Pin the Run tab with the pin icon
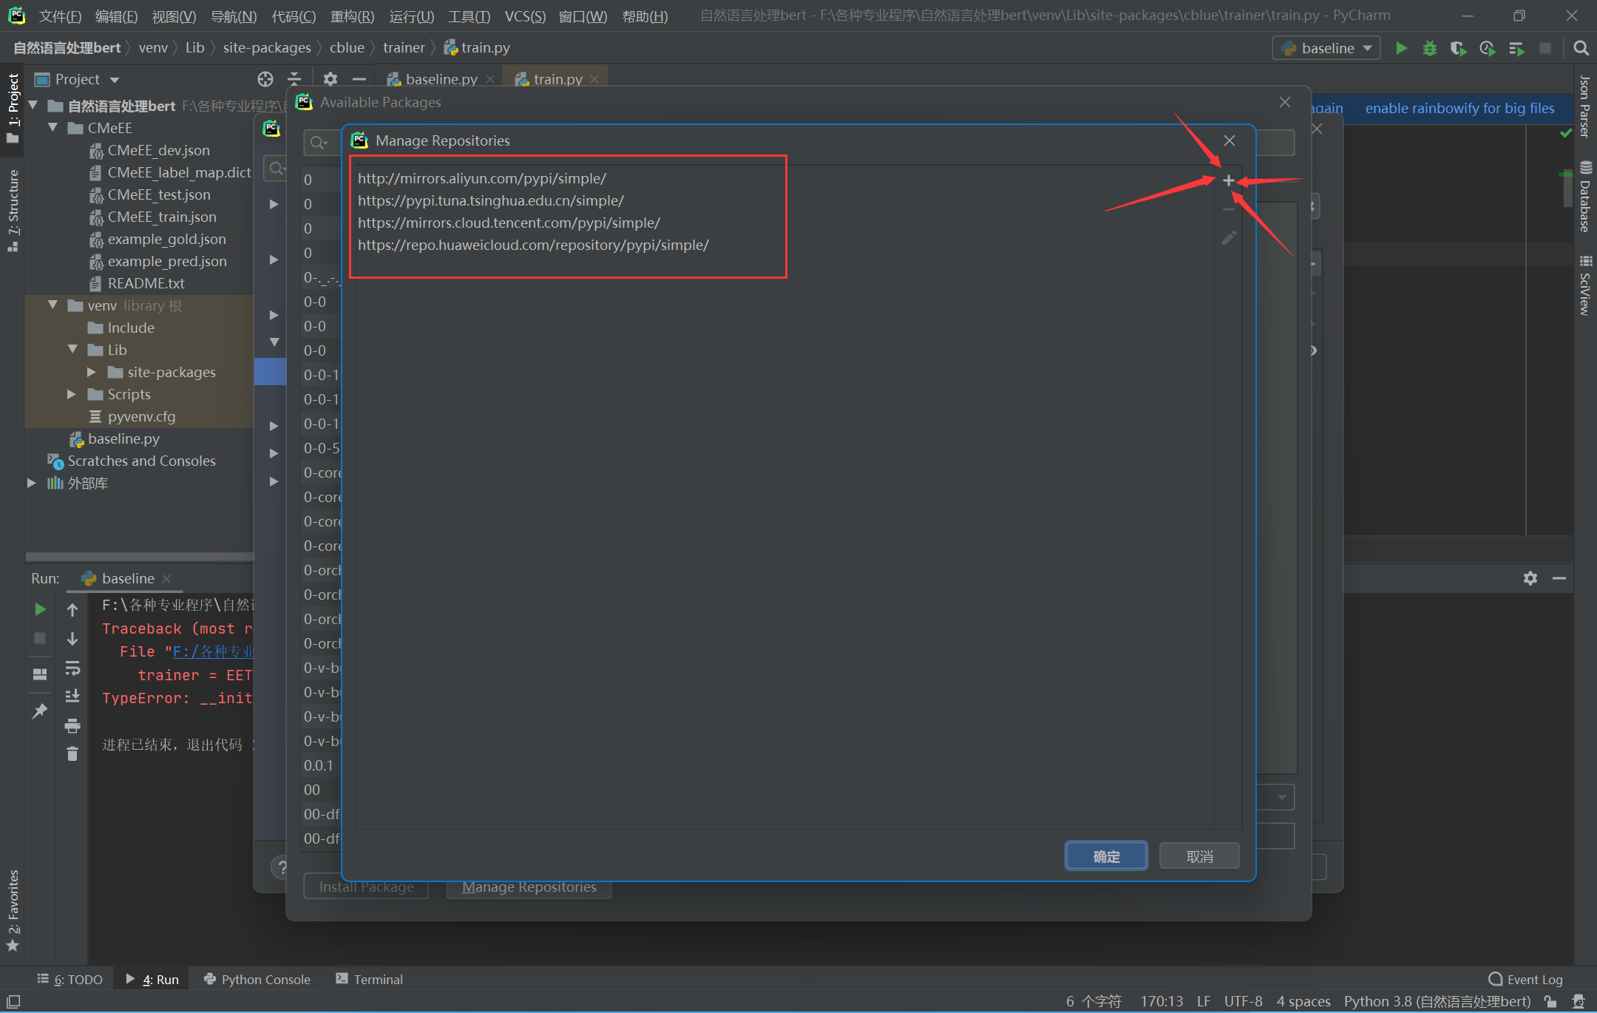The image size is (1597, 1013). point(40,711)
